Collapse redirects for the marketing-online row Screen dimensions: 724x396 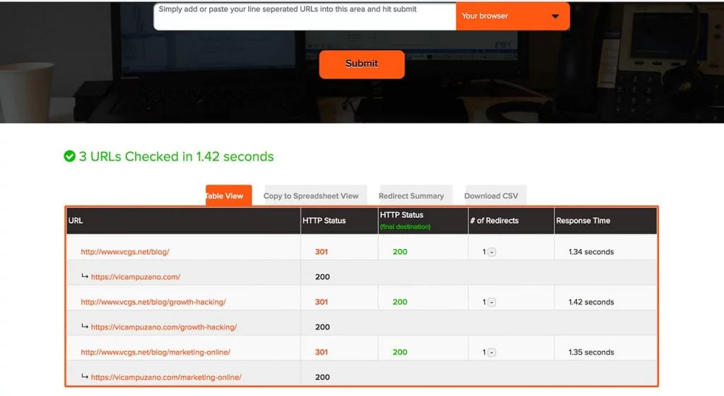(491, 353)
